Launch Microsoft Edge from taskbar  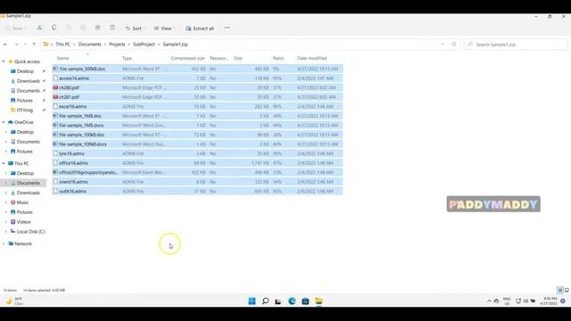pyautogui.click(x=292, y=301)
